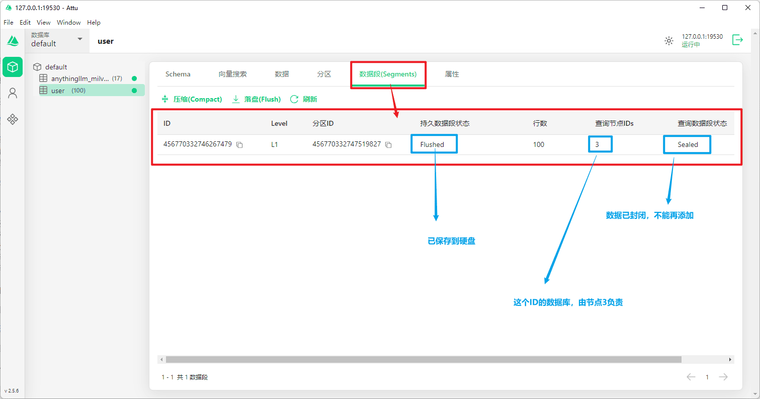
Task: Open the 向量搜索 tab
Action: (232, 74)
